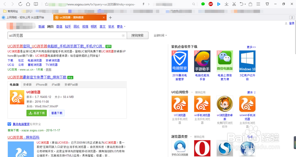Click the uc手机浏览器 app icon
The width and height of the screenshot is (296, 157).
(202, 104)
